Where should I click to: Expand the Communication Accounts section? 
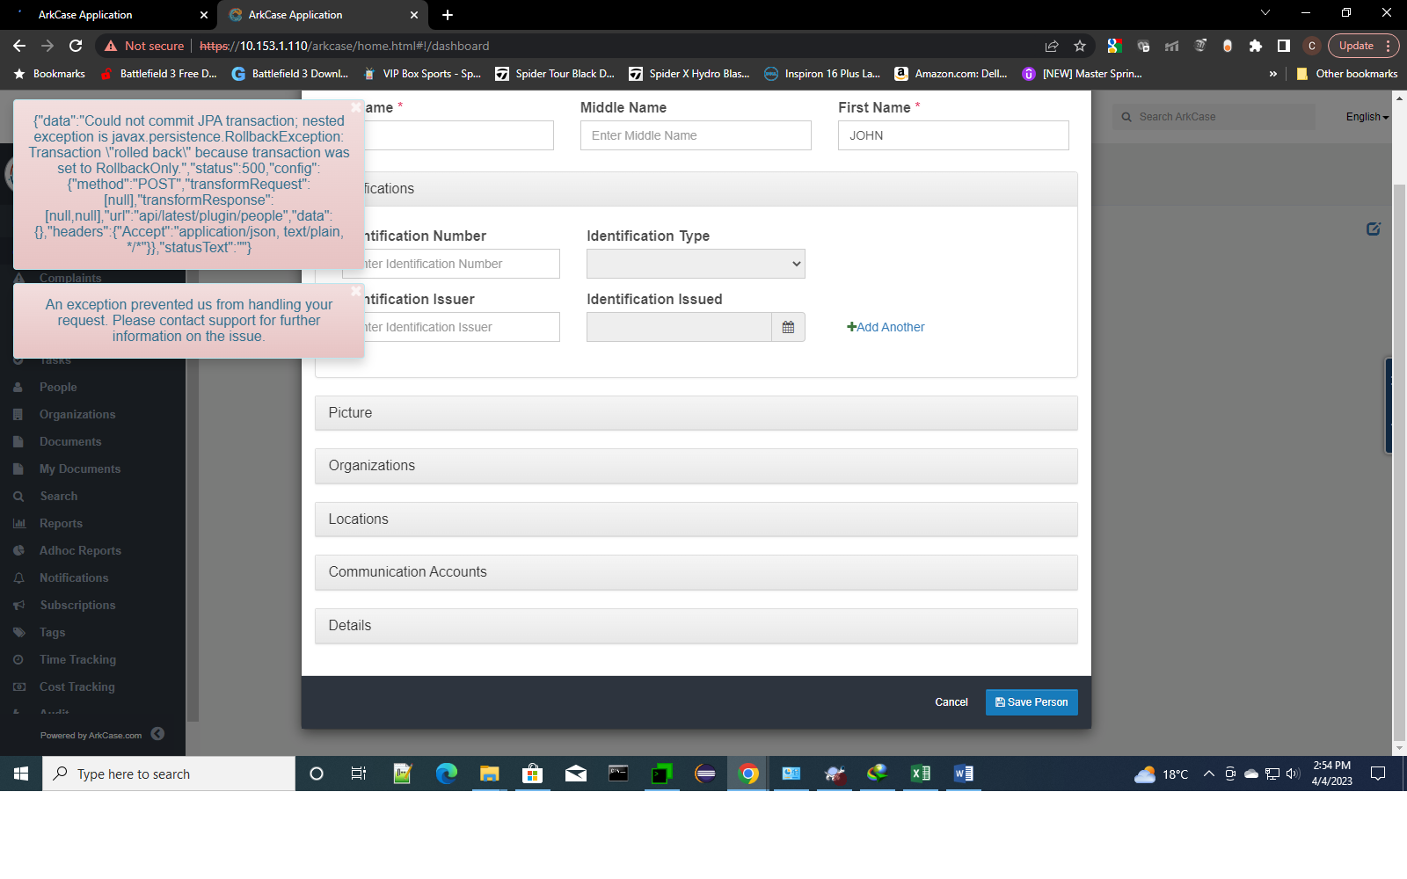pos(696,572)
